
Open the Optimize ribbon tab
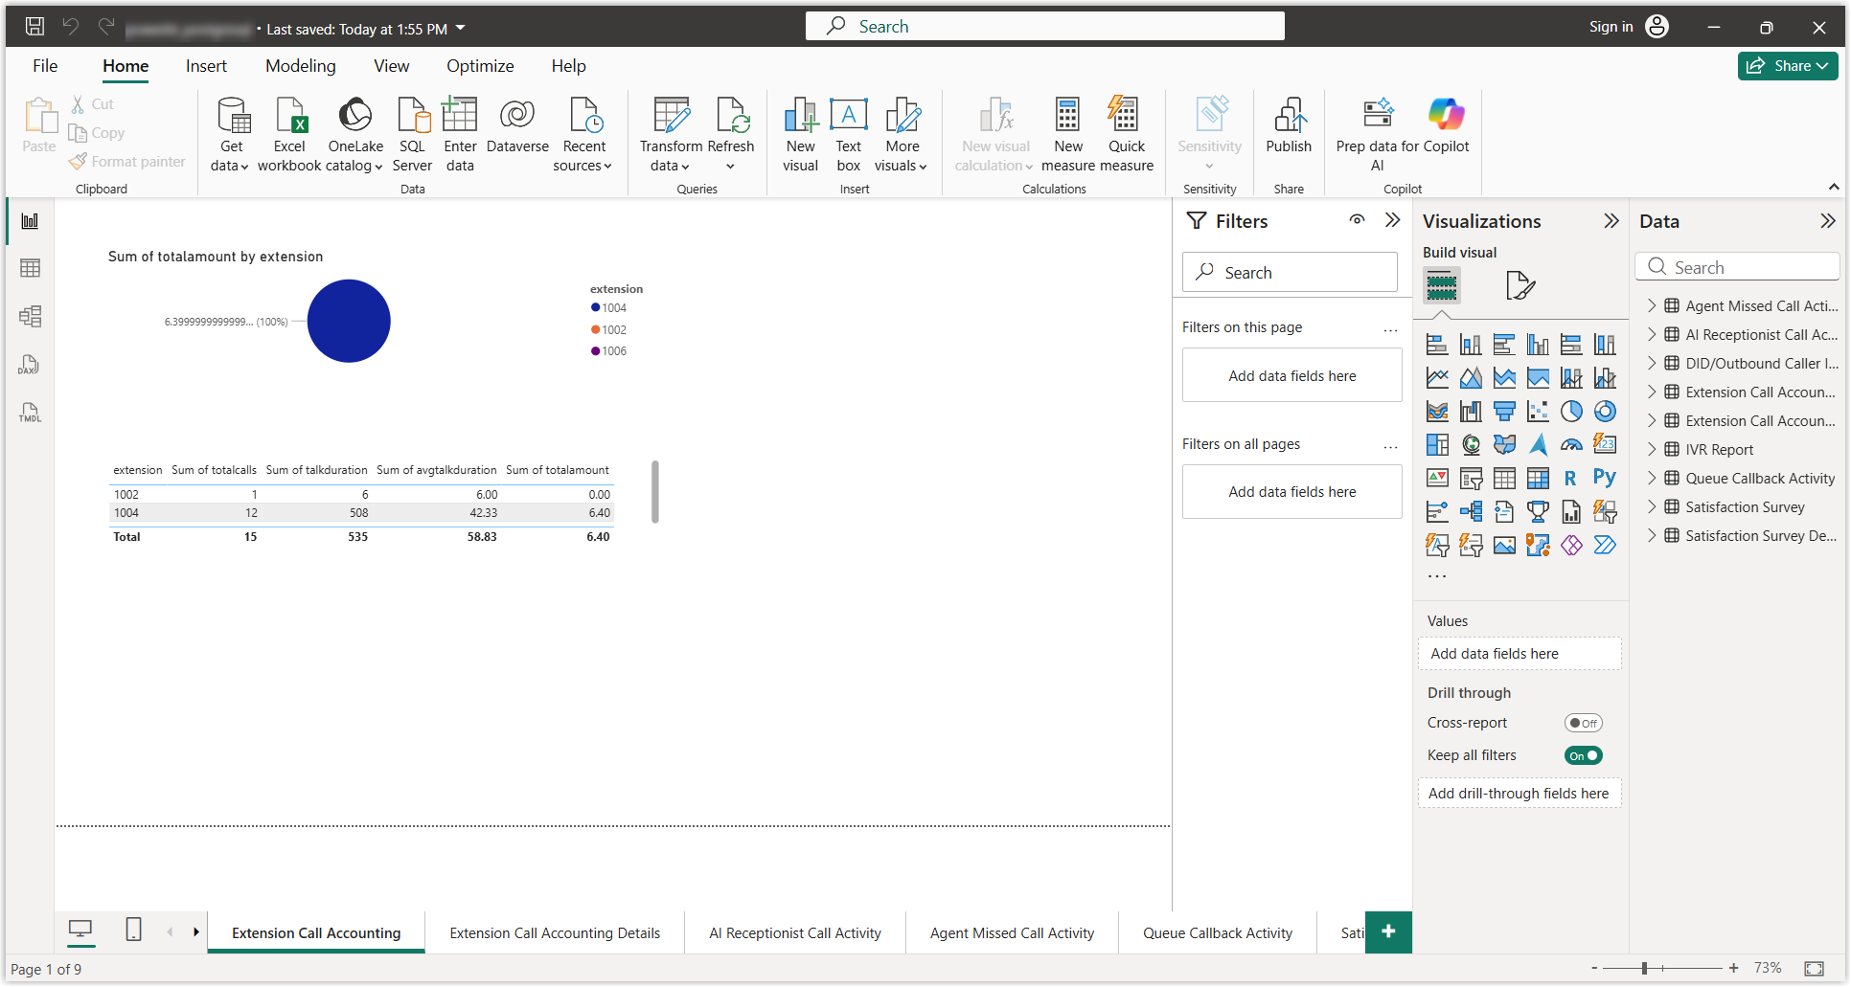480,66
